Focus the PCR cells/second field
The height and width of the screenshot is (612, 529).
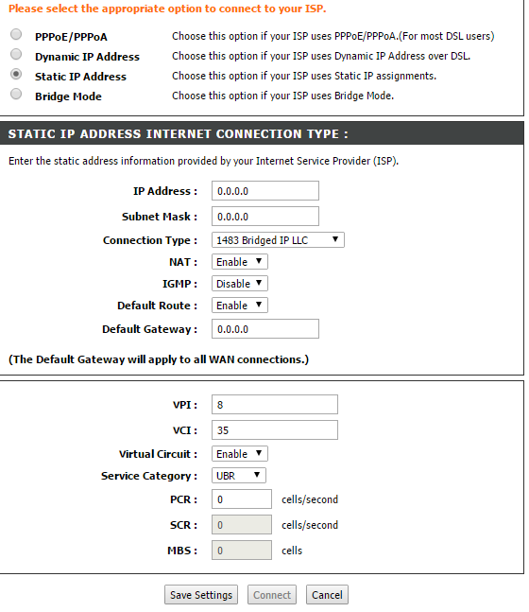pyautogui.click(x=242, y=499)
